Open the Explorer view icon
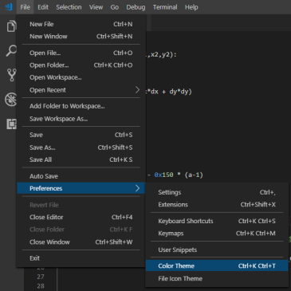 pyautogui.click(x=11, y=26)
